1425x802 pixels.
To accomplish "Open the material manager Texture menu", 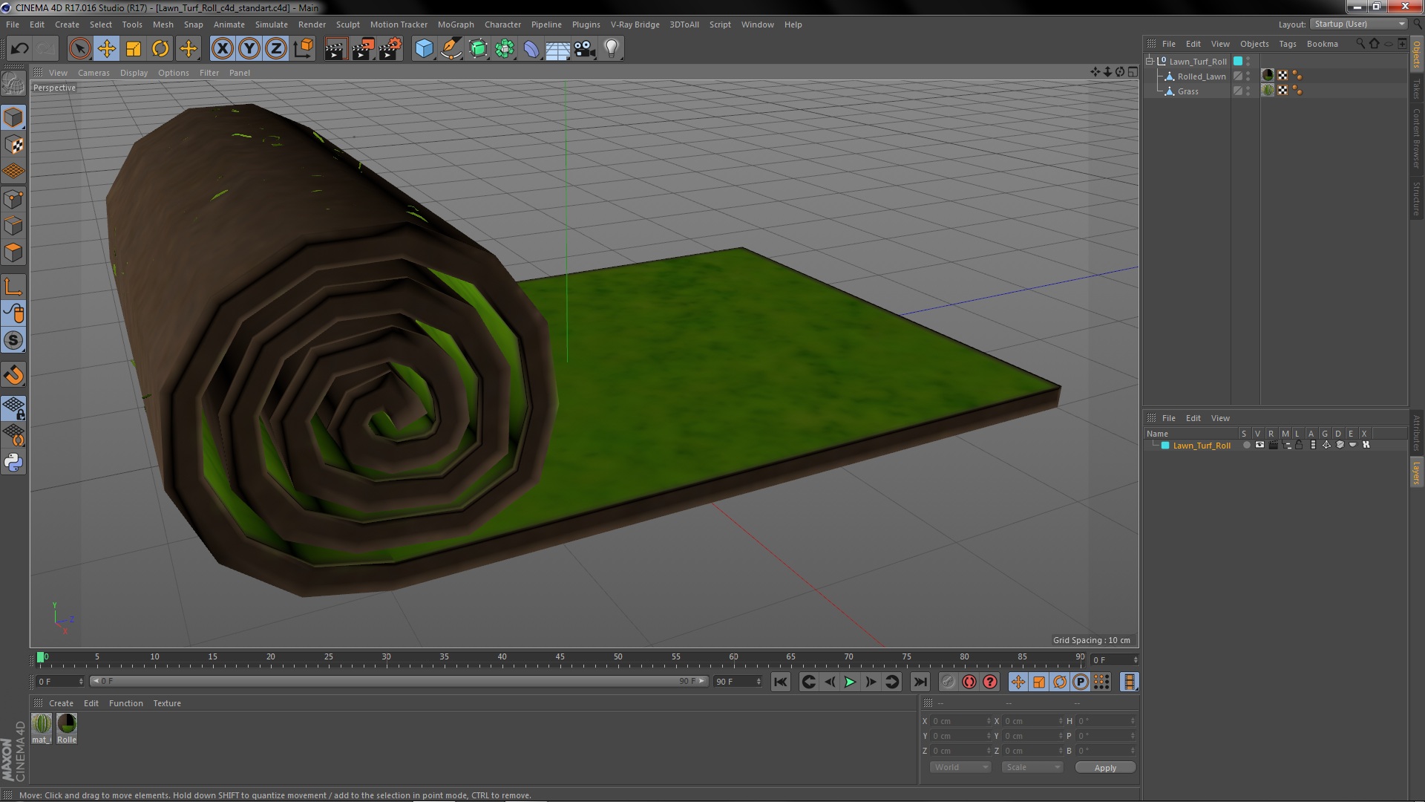I will tap(167, 703).
